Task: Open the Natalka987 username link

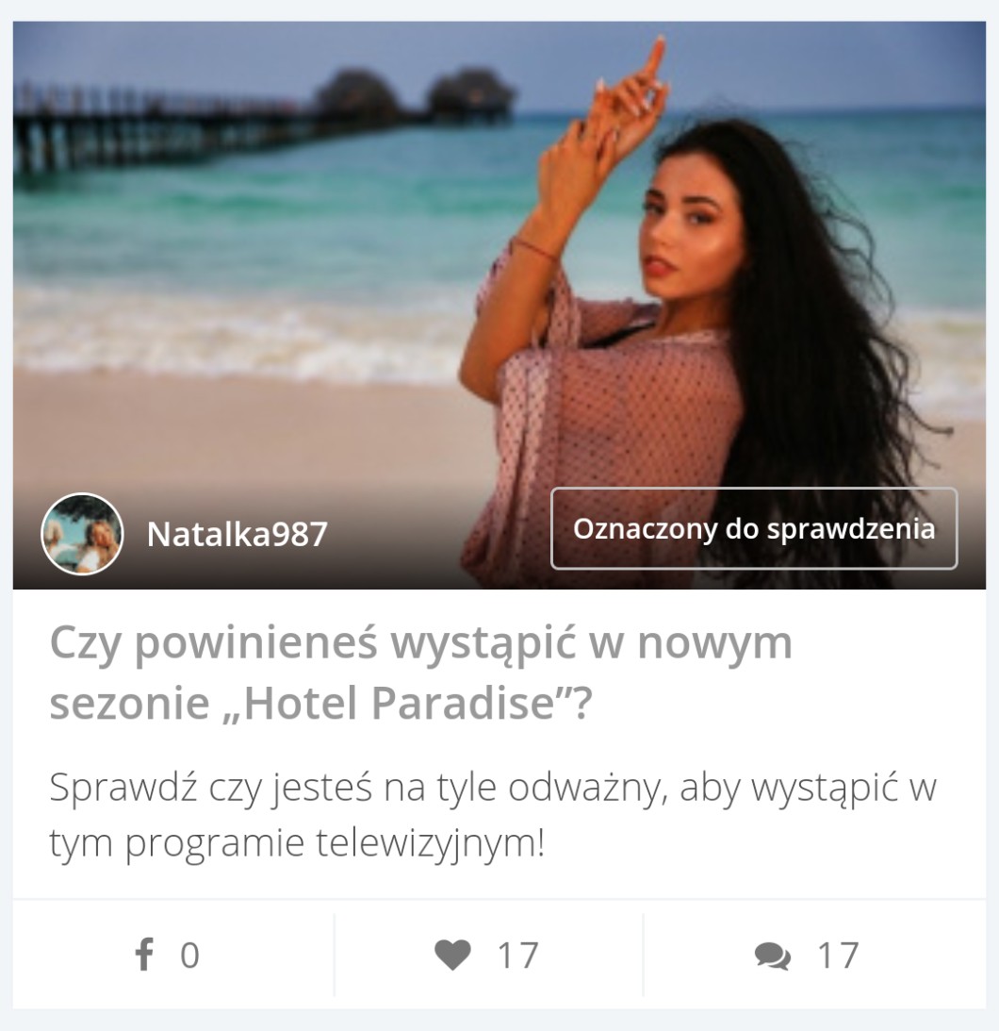Action: tap(237, 534)
